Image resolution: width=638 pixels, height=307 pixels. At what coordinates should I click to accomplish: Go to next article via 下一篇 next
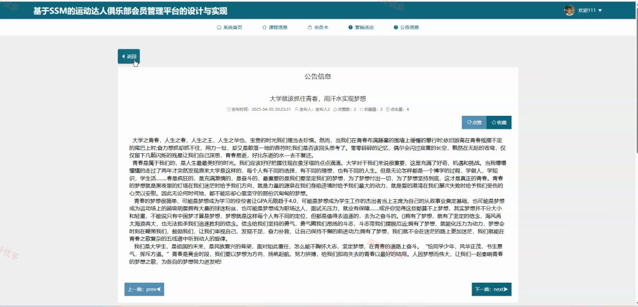point(492,290)
